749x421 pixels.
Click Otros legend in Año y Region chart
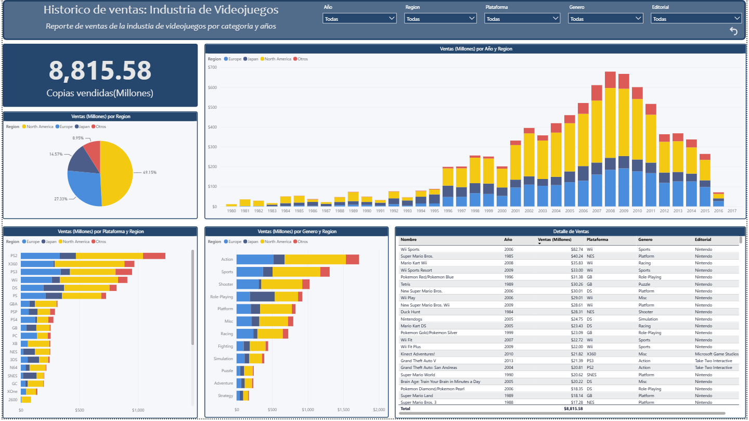click(301, 59)
